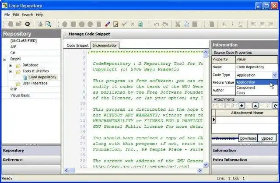Viewport: 280px width, 183px height.
Task: Select the Database folder label
Action: tap(30, 65)
